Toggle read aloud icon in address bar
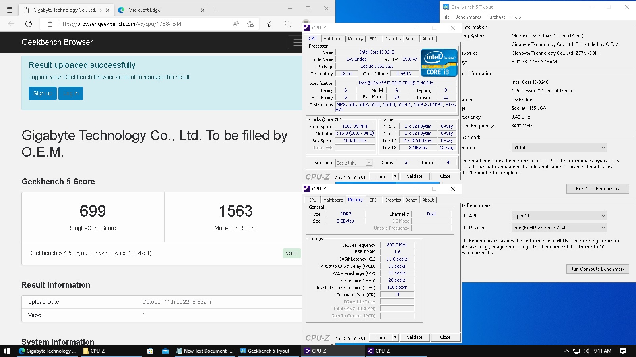The height and width of the screenshot is (357, 636). point(236,24)
